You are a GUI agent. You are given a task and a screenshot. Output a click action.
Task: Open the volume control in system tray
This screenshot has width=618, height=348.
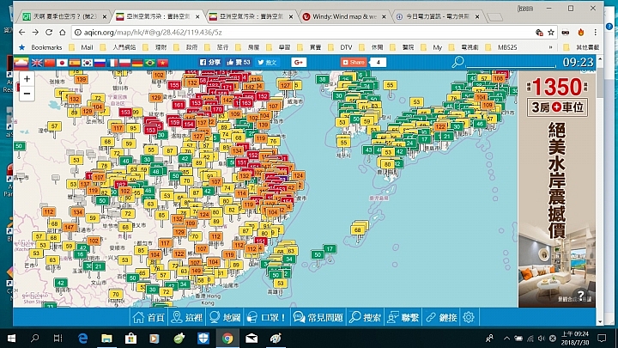[541, 339]
